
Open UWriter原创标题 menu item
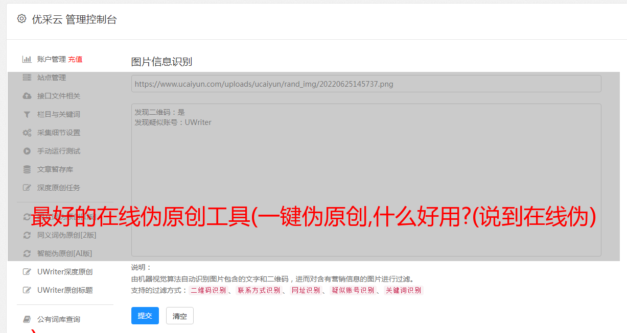tap(65, 290)
